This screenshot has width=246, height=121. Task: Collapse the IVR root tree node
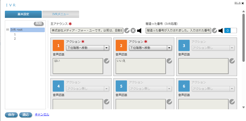(8, 30)
